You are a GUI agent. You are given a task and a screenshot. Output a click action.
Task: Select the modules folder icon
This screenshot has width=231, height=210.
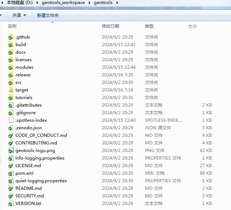pyautogui.click(x=11, y=67)
